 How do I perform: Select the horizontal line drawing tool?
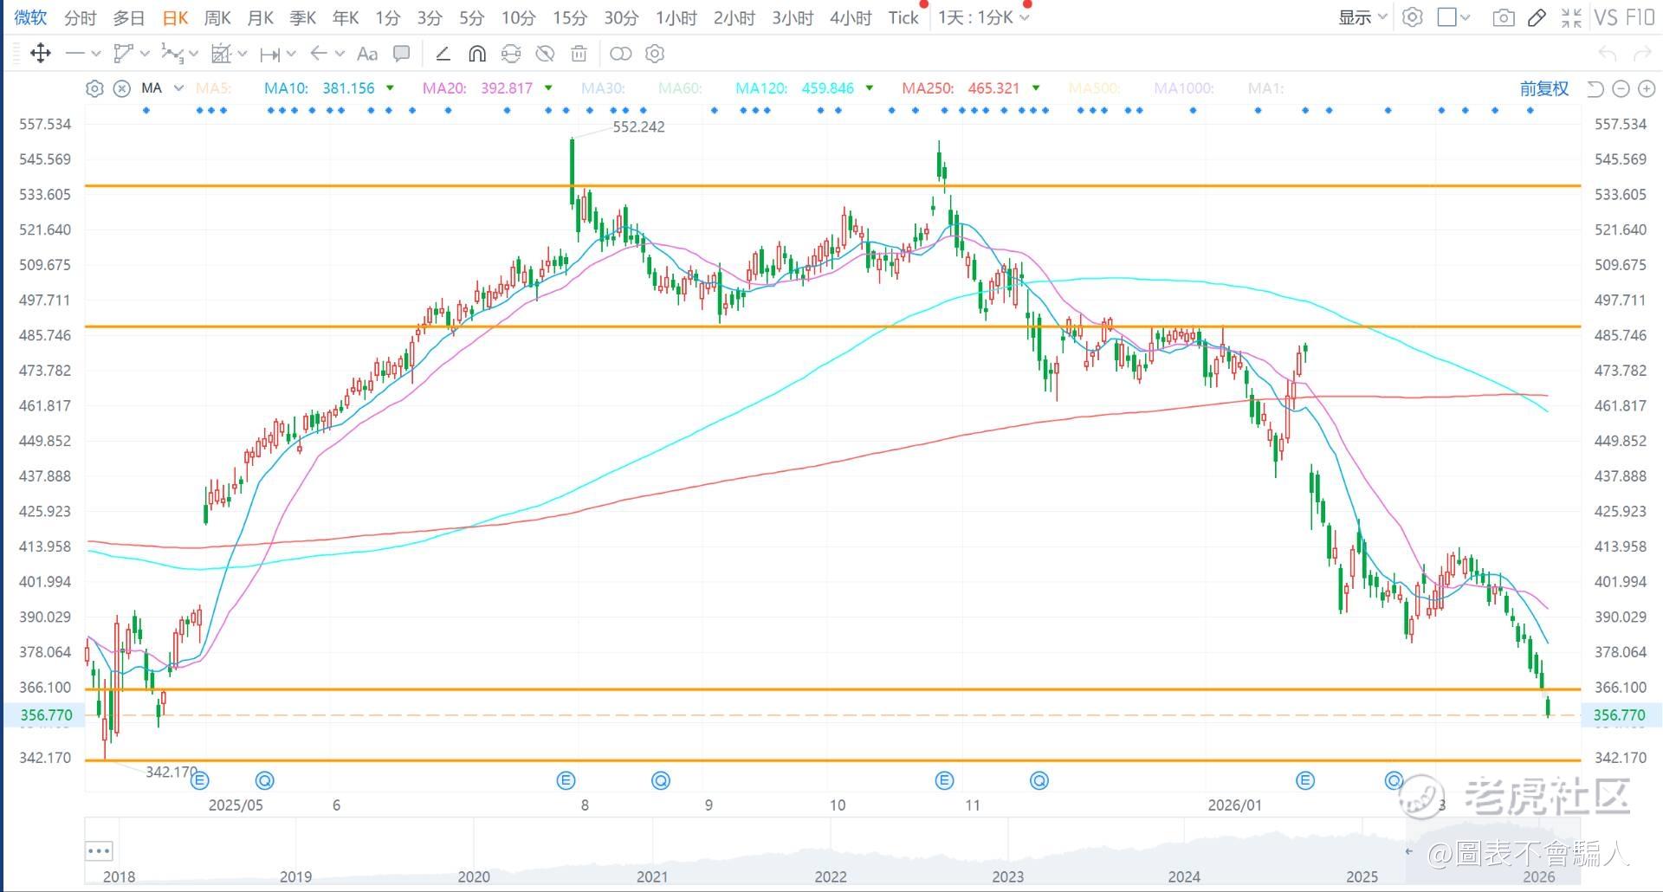tap(75, 54)
